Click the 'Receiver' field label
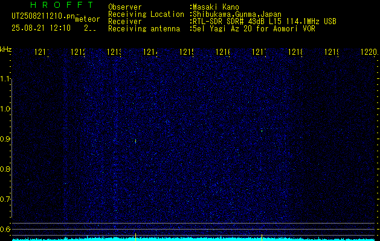The height and width of the screenshot is (241, 380). point(125,22)
